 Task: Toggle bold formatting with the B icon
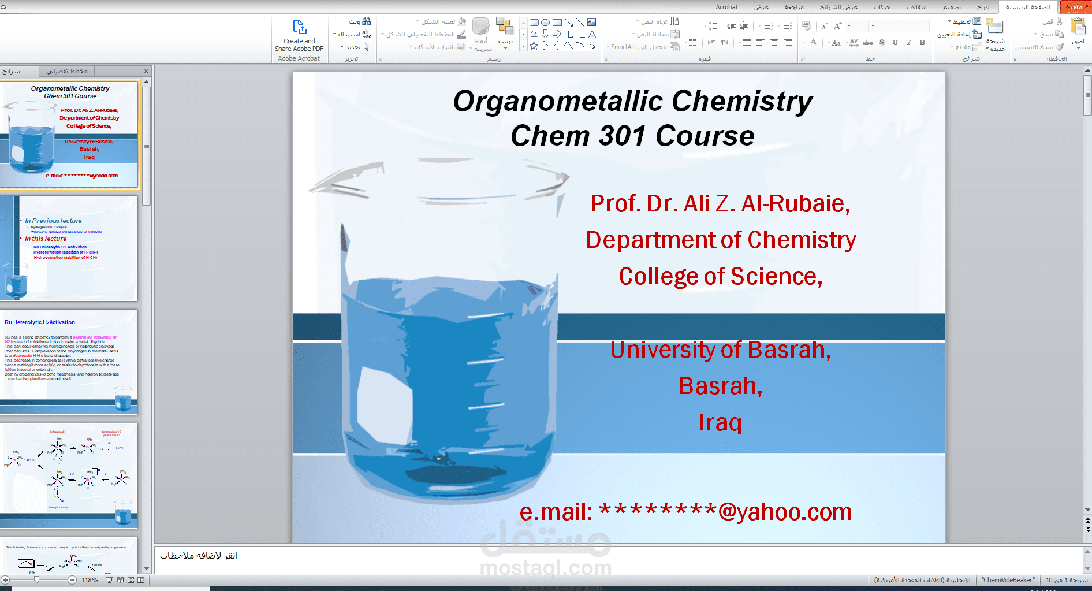[x=923, y=44]
